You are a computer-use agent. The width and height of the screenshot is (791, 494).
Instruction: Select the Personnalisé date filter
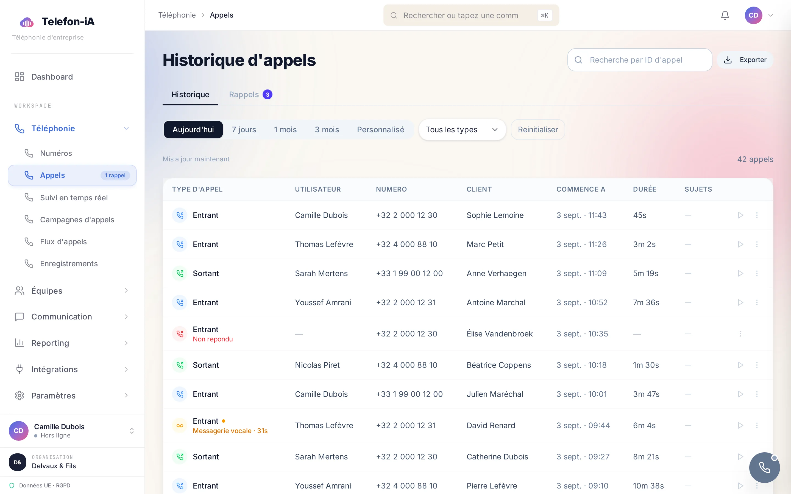click(x=380, y=130)
